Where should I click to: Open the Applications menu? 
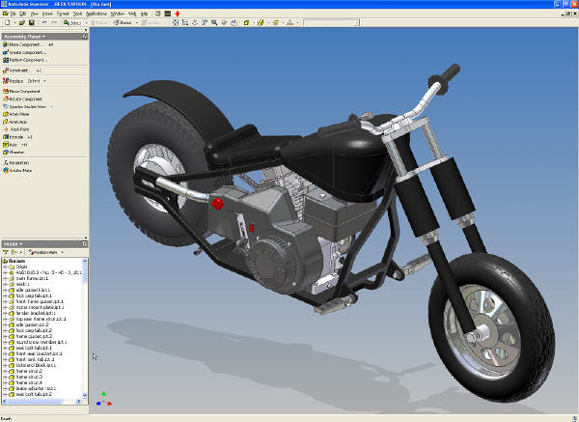[95, 15]
